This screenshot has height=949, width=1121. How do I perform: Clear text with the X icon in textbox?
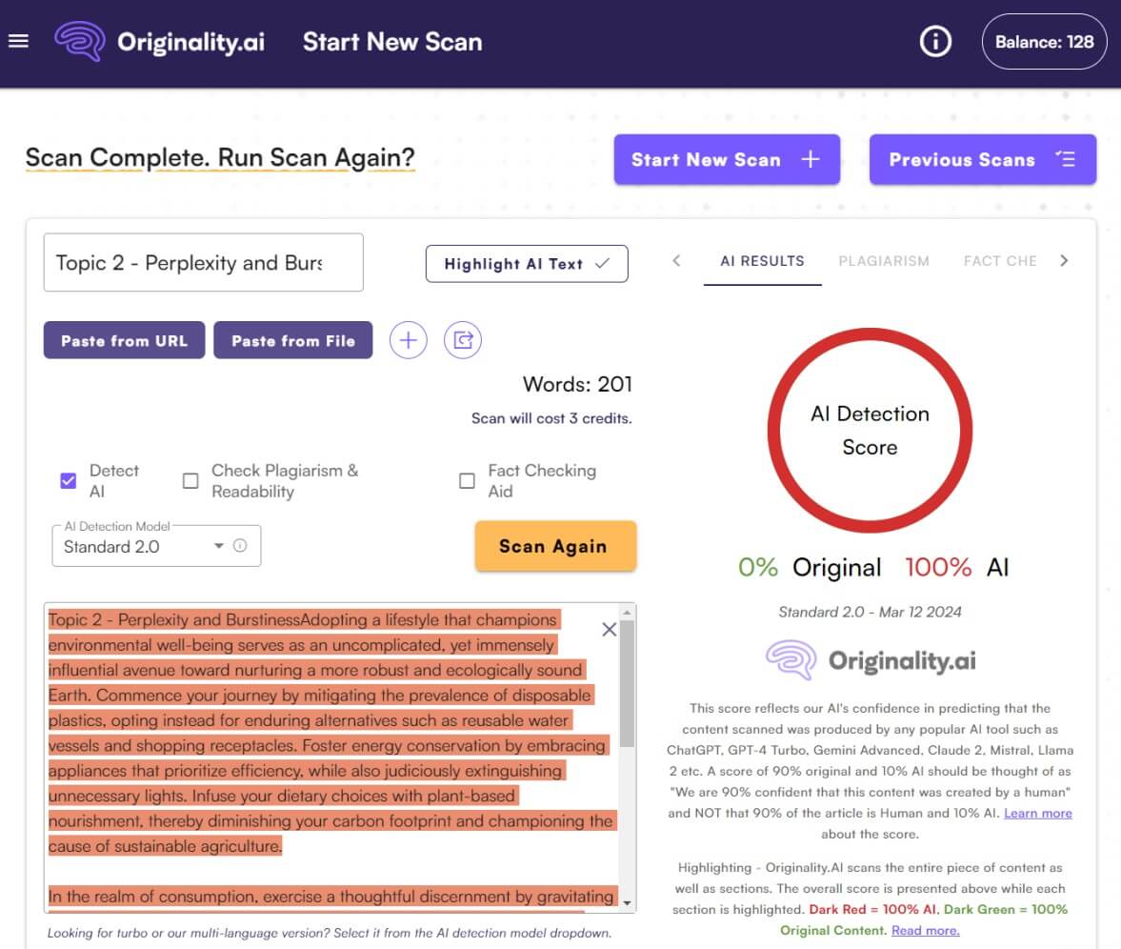click(610, 630)
